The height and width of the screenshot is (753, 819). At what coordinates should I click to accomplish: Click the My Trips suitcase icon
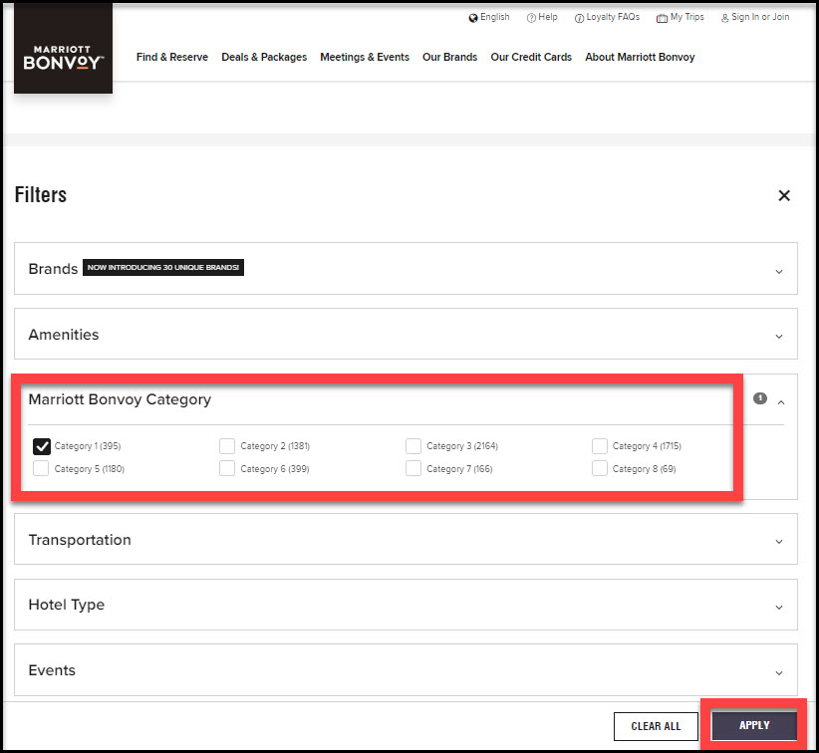(662, 18)
